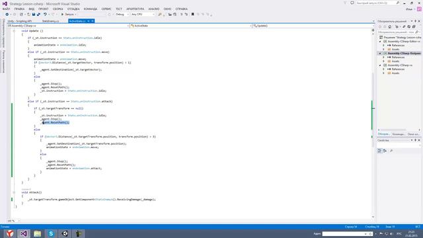Switch to Окно классов bottom tab

click(x=413, y=134)
